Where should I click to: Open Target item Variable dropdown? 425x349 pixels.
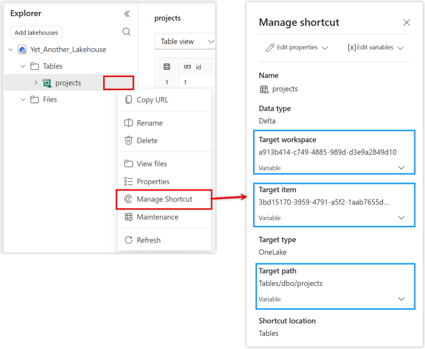(401, 218)
